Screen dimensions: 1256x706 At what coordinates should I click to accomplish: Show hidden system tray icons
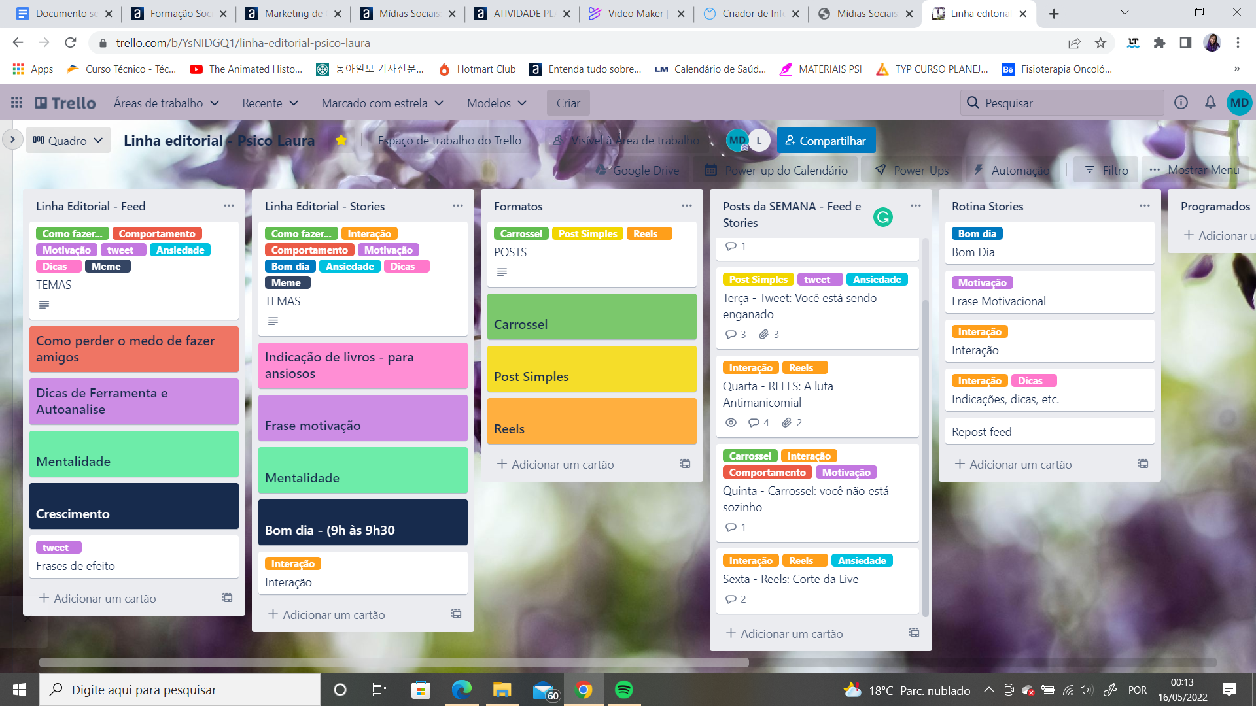click(988, 690)
